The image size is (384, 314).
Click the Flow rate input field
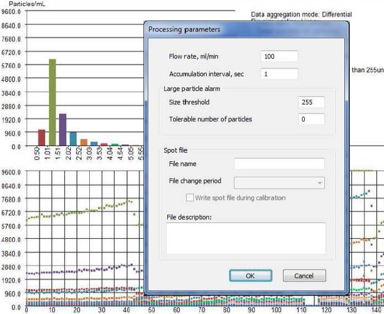(279, 56)
